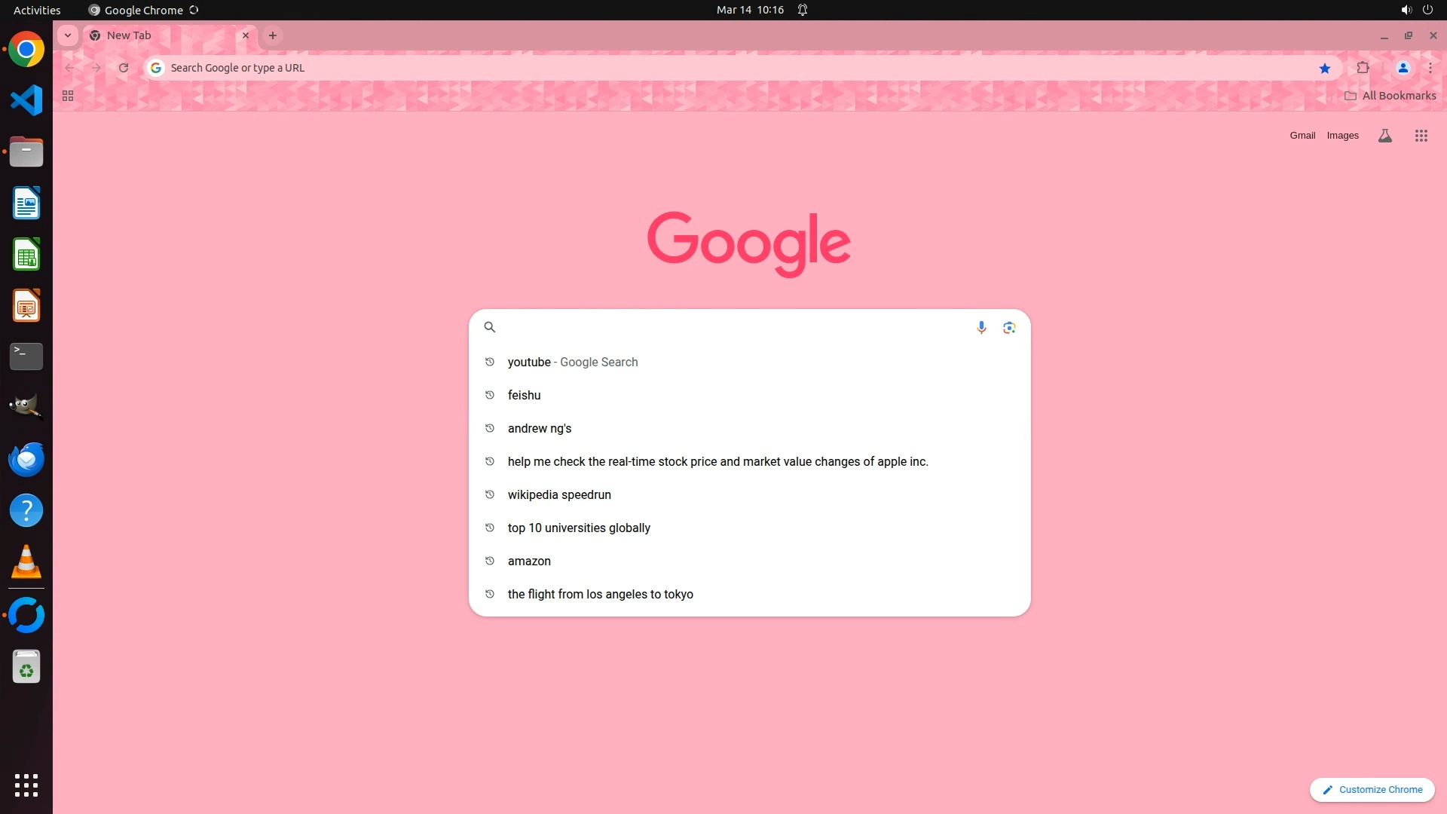The image size is (1447, 814).
Task: Reload the current page
Action: click(x=124, y=68)
